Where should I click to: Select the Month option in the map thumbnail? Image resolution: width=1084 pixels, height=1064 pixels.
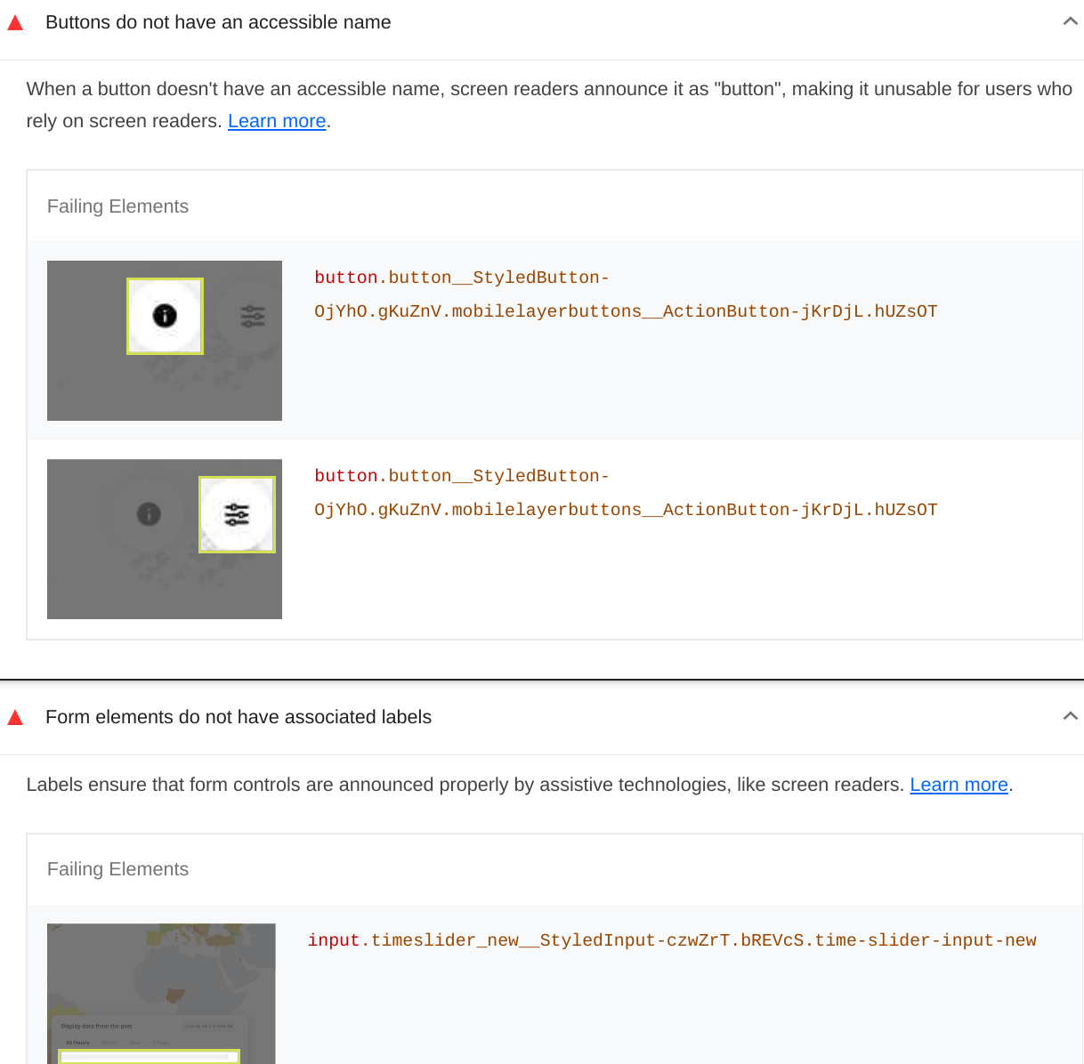[110, 1043]
